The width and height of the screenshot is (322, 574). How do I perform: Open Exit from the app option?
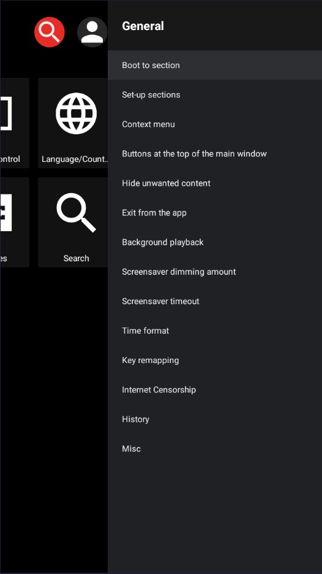point(215,213)
